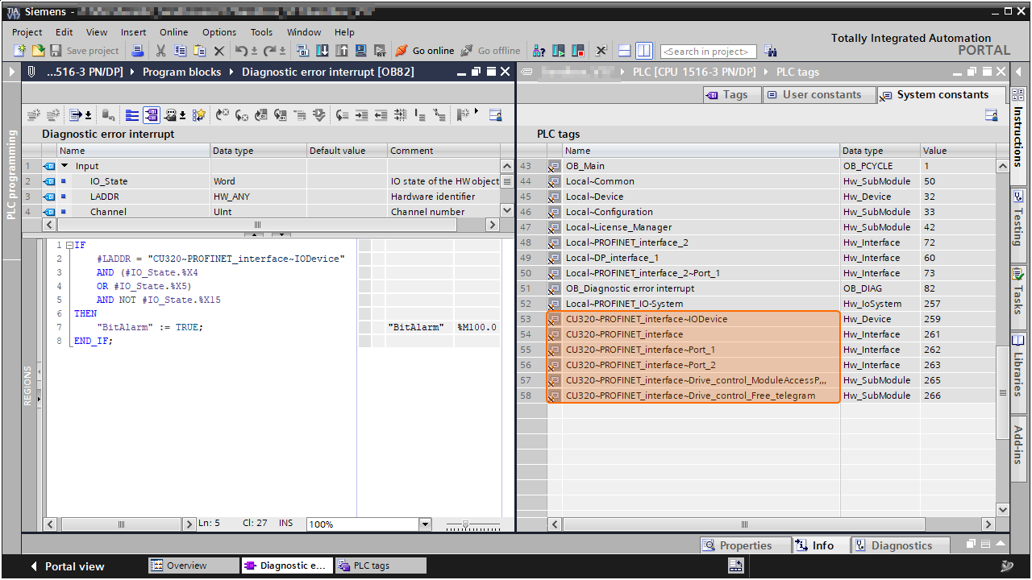1032x580 pixels.
Task: Toggle vertical split editor view
Action: coord(643,51)
